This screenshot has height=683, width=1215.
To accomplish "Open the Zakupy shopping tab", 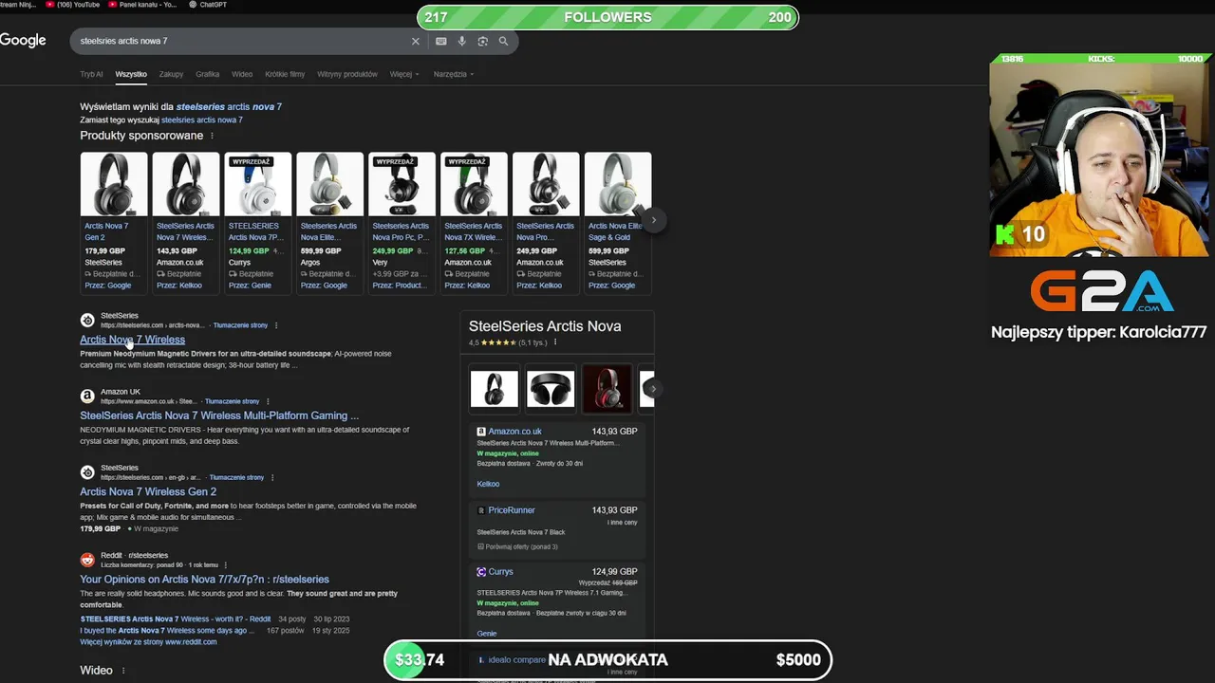I will tap(171, 74).
